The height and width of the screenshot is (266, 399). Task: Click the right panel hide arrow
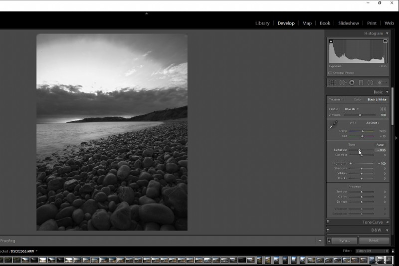pyautogui.click(x=396, y=138)
